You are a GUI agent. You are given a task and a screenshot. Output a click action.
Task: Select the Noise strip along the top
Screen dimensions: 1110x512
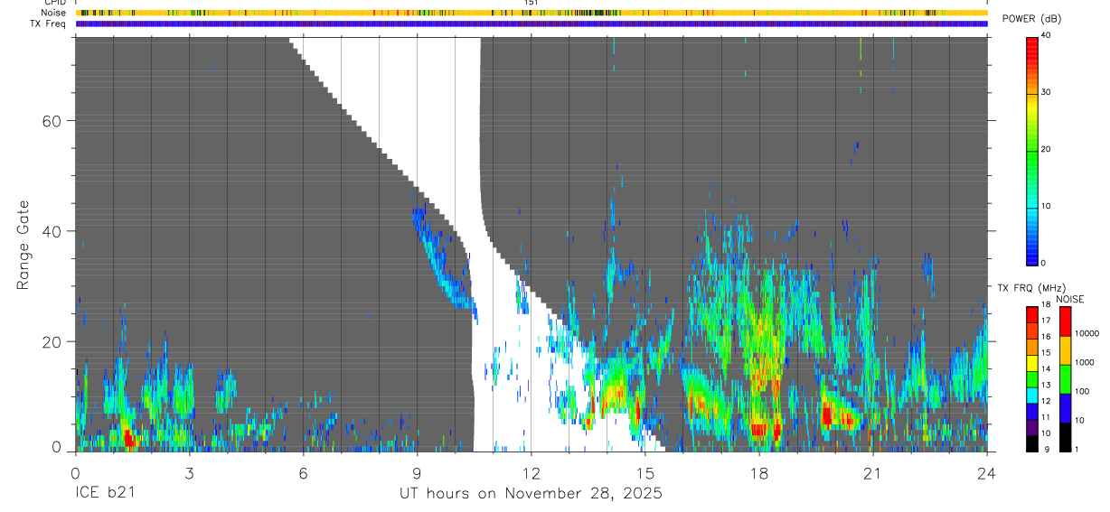tap(531, 13)
